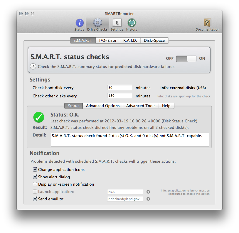Open the Status toolbar item with info icon
This screenshot has height=233, width=239.
point(79,25)
